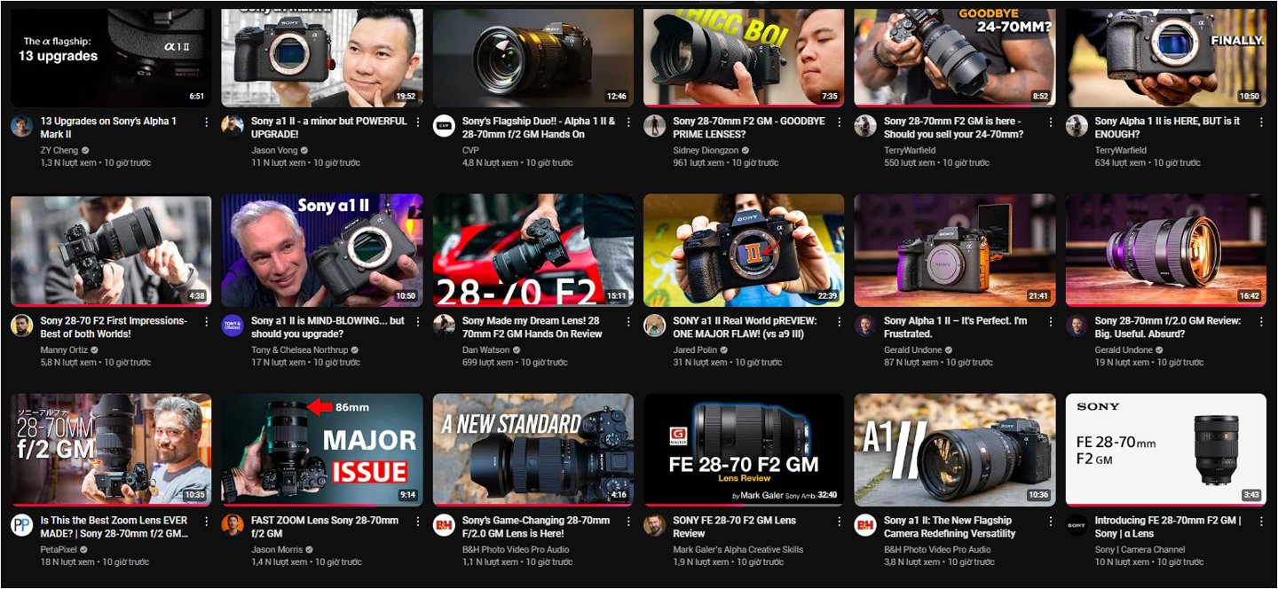The width and height of the screenshot is (1278, 589).
Task: Click Tony & Chelsea Northrup avatar
Action: tap(233, 325)
